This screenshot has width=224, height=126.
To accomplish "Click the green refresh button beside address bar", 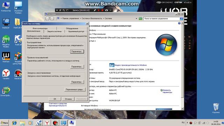I will [x=140, y=19].
